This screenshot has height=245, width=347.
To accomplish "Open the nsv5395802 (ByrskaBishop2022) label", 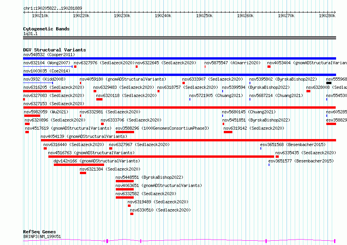I will pyautogui.click(x=283, y=79).
